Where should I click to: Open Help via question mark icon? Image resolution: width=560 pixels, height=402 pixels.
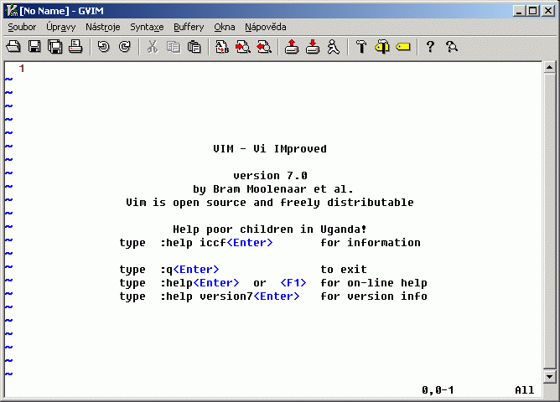(x=430, y=47)
